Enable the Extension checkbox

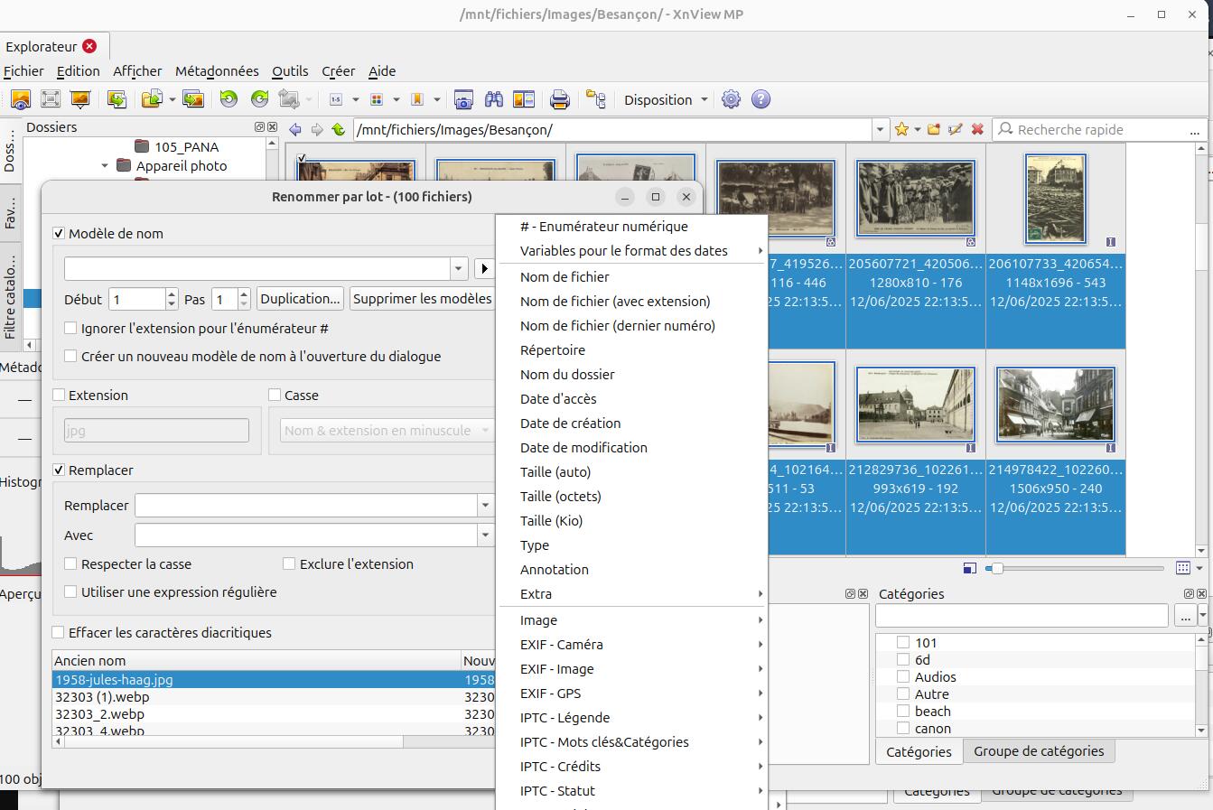point(60,396)
